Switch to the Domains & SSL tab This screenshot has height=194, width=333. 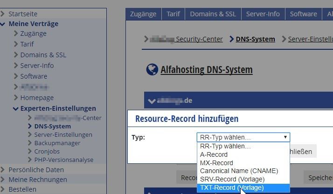pyautogui.click(x=213, y=14)
